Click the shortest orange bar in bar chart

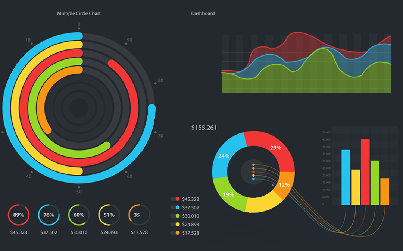click(384, 192)
